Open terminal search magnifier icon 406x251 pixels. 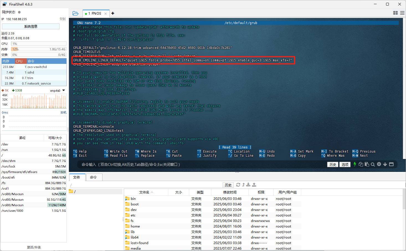[x=373, y=164]
